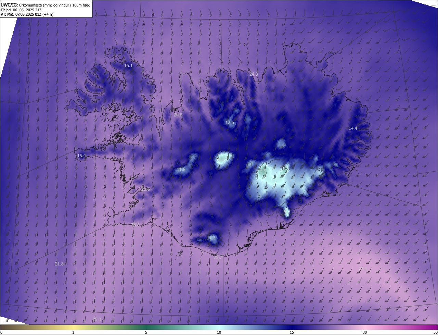Click the 11.8 value label on the map
This screenshot has width=438, height=335.
[181, 170]
